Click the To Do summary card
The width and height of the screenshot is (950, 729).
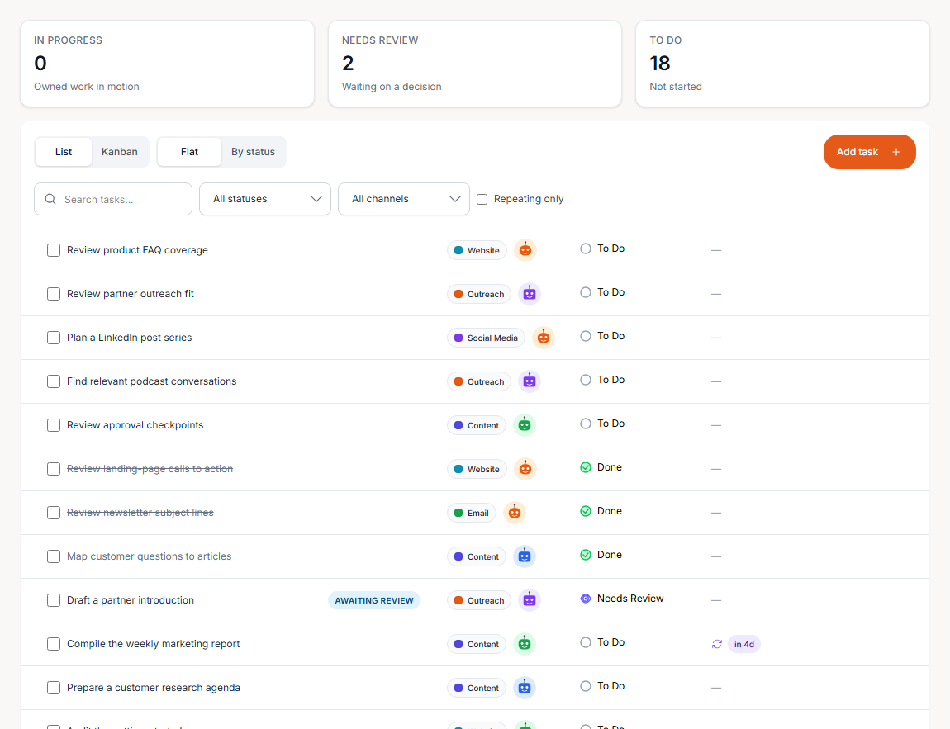point(782,64)
